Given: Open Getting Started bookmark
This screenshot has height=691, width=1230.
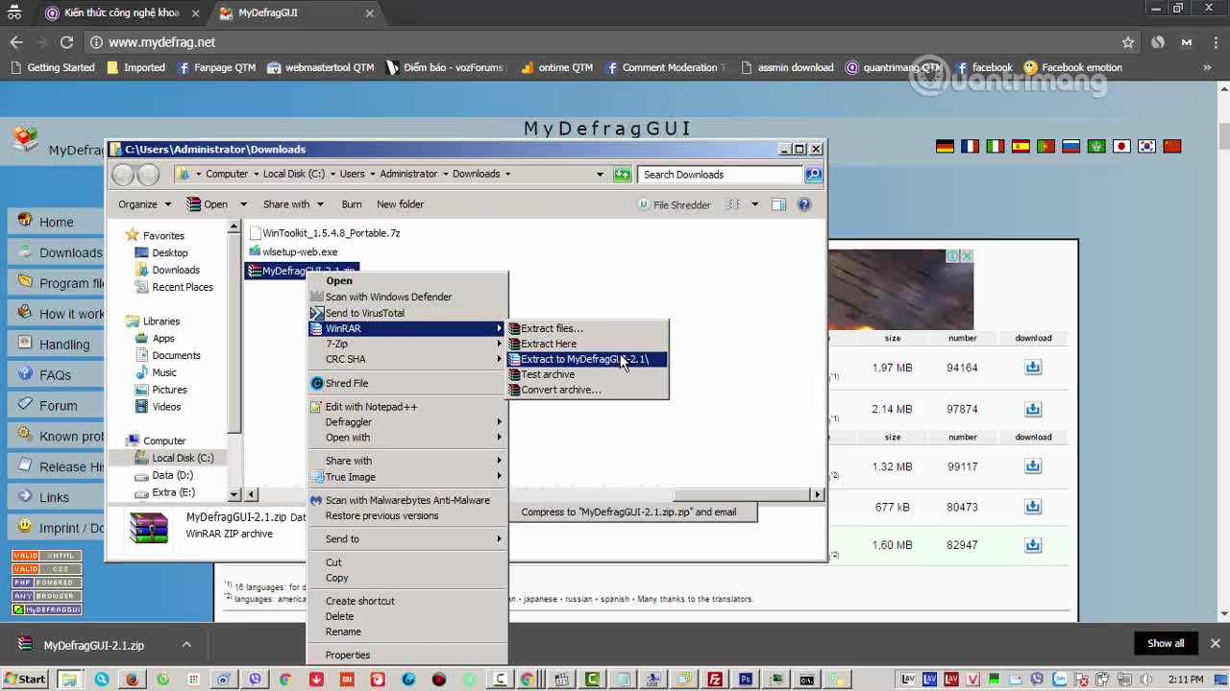Looking at the screenshot, I should [x=53, y=67].
